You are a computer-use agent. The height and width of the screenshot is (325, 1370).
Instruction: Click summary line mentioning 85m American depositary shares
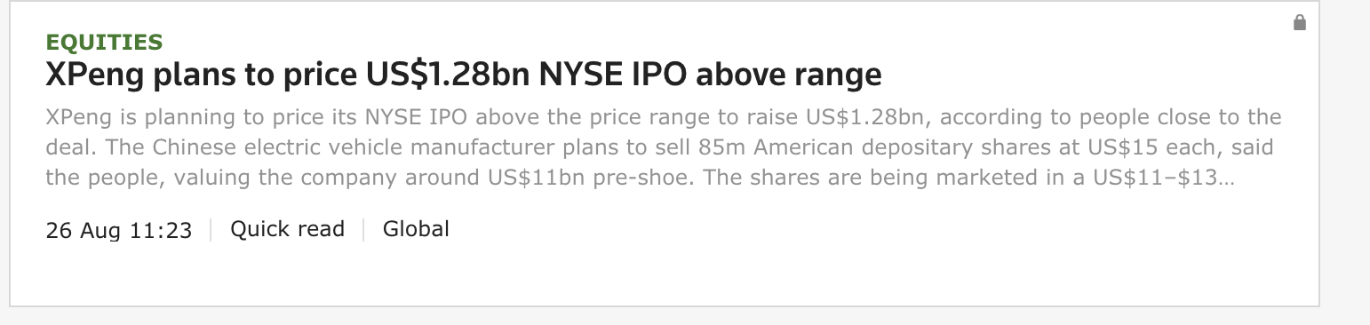[659, 147]
